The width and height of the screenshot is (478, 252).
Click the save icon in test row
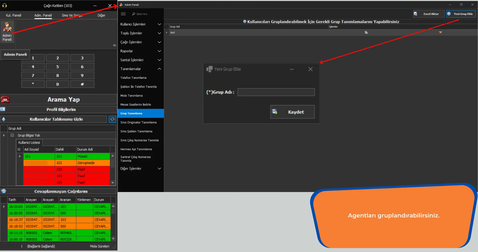tap(366, 33)
